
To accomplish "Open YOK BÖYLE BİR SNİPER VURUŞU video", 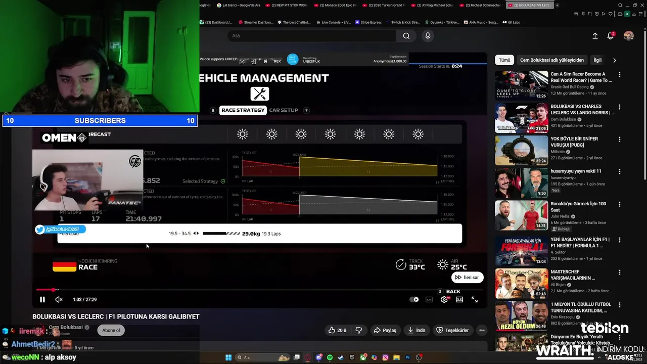I will [x=521, y=150].
